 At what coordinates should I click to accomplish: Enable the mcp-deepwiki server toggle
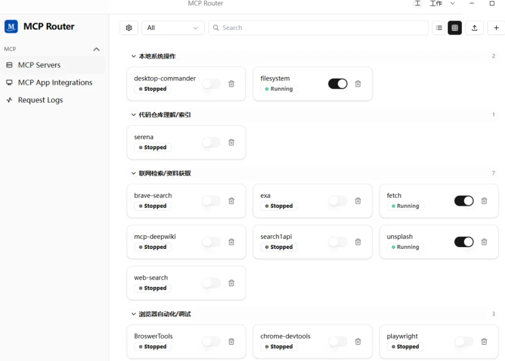[211, 242]
